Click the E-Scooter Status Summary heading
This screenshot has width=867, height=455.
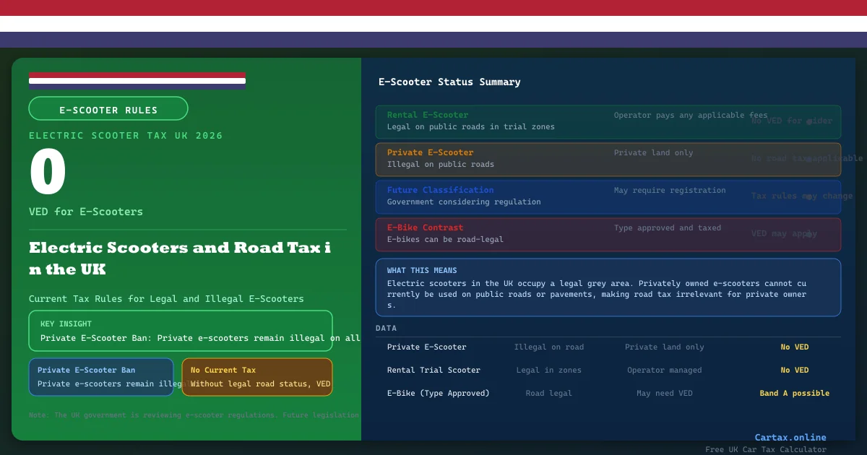coord(449,82)
